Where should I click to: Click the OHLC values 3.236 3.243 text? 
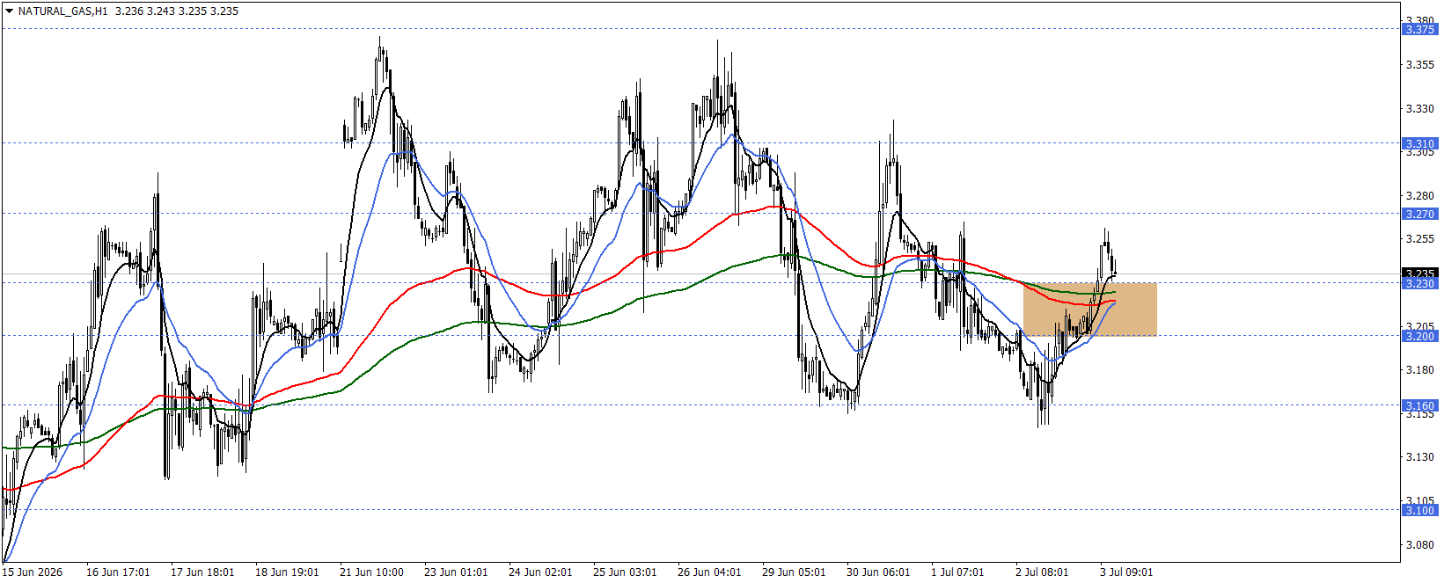pos(145,11)
